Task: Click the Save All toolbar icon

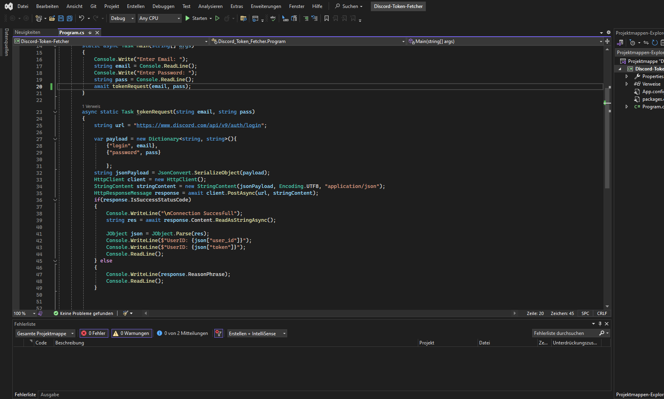Action: [x=70, y=18]
